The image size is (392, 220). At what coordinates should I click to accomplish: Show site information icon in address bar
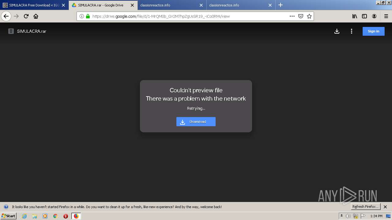82,16
